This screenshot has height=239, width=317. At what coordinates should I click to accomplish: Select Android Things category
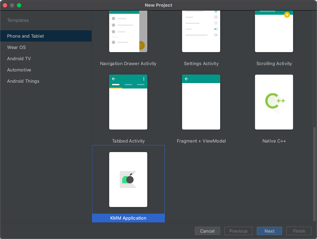(x=46, y=81)
